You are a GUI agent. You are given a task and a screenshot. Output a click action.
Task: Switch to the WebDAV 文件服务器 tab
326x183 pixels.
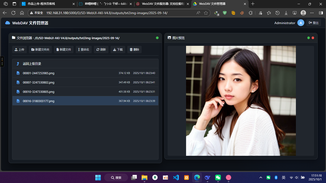pyautogui.click(x=163, y=4)
